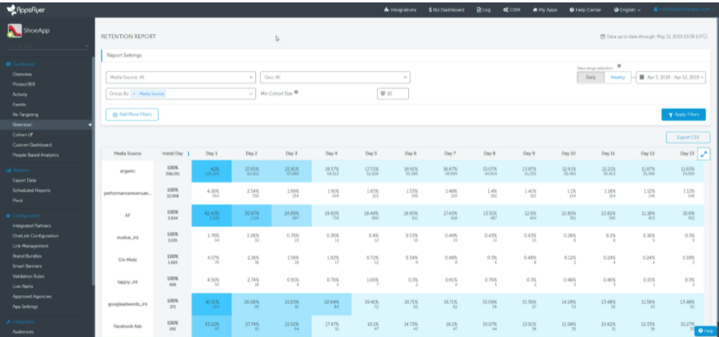The width and height of the screenshot is (719, 337).
Task: Open the Apr 5 - Apr 12, 2019 date picker
Action: 671,78
